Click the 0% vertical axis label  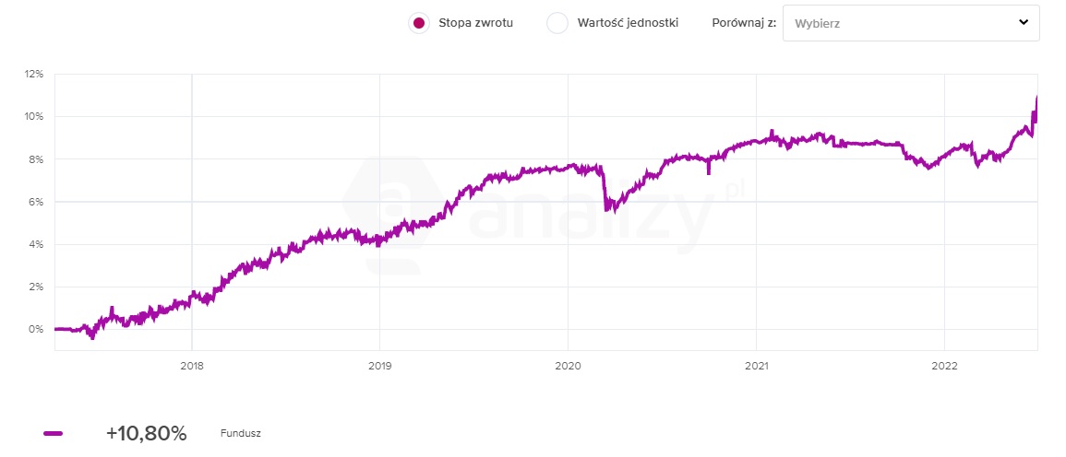[36, 329]
